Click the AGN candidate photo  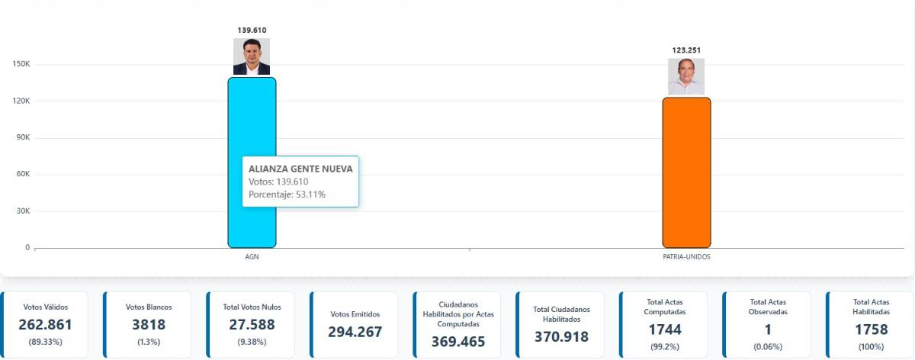click(252, 56)
